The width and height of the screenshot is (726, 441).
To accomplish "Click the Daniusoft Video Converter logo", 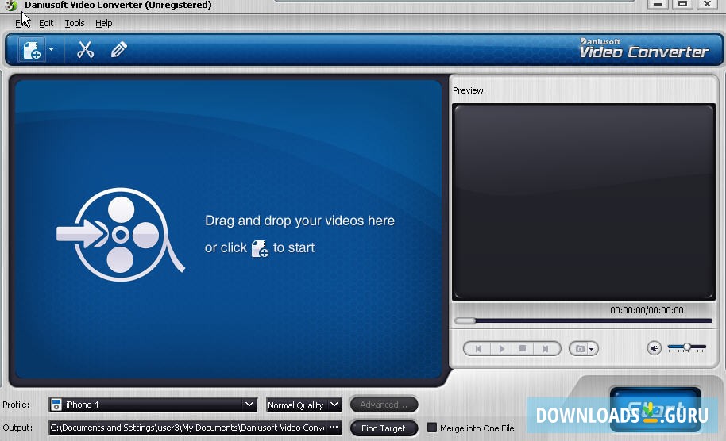I will (x=643, y=48).
